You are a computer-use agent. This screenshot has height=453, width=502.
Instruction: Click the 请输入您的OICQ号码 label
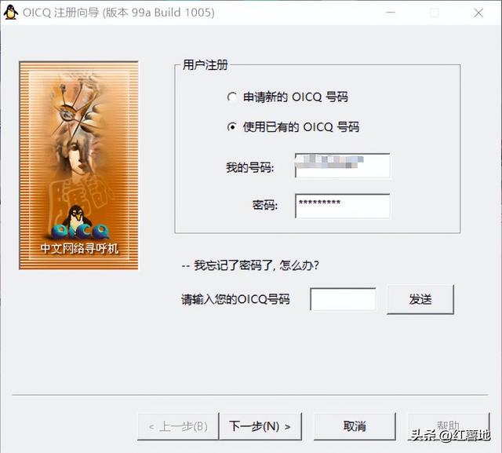(235, 299)
